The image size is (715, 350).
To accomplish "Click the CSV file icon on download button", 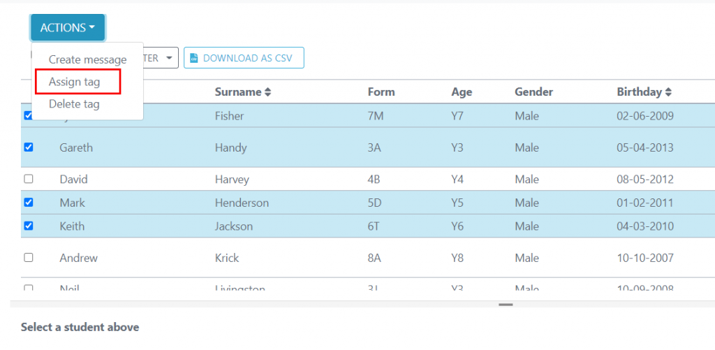I will click(x=194, y=58).
